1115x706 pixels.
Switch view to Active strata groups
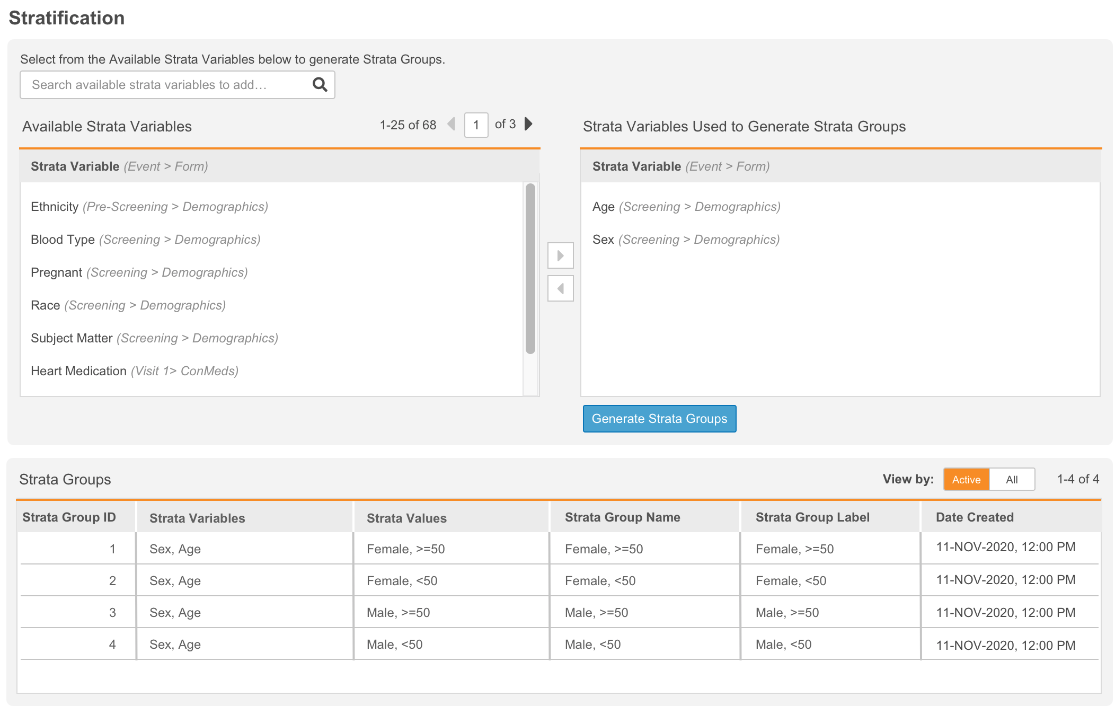pos(966,480)
